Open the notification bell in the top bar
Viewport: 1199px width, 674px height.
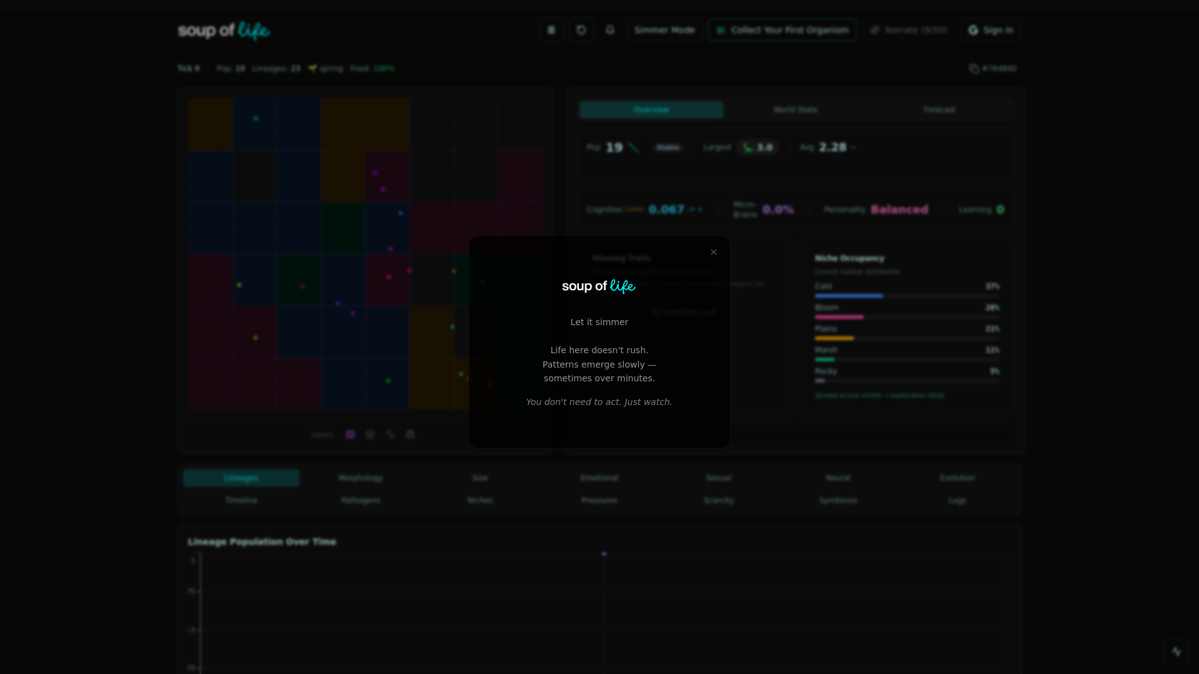click(610, 29)
